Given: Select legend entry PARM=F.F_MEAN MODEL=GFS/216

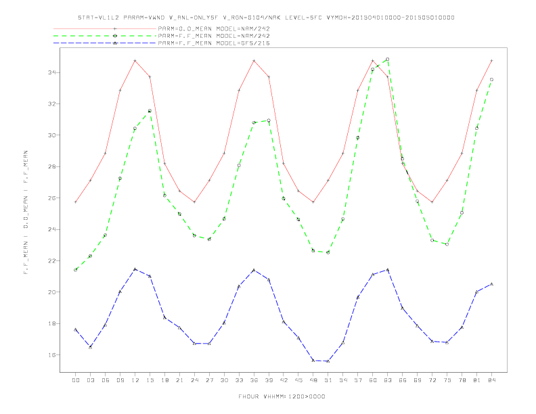Looking at the screenshot, I should pyautogui.click(x=214, y=43).
